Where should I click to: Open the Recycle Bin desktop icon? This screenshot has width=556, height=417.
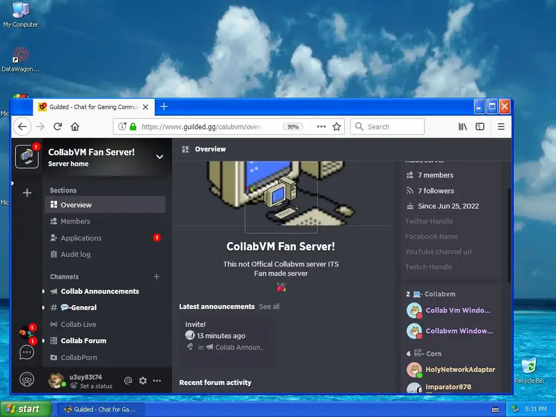point(529,370)
